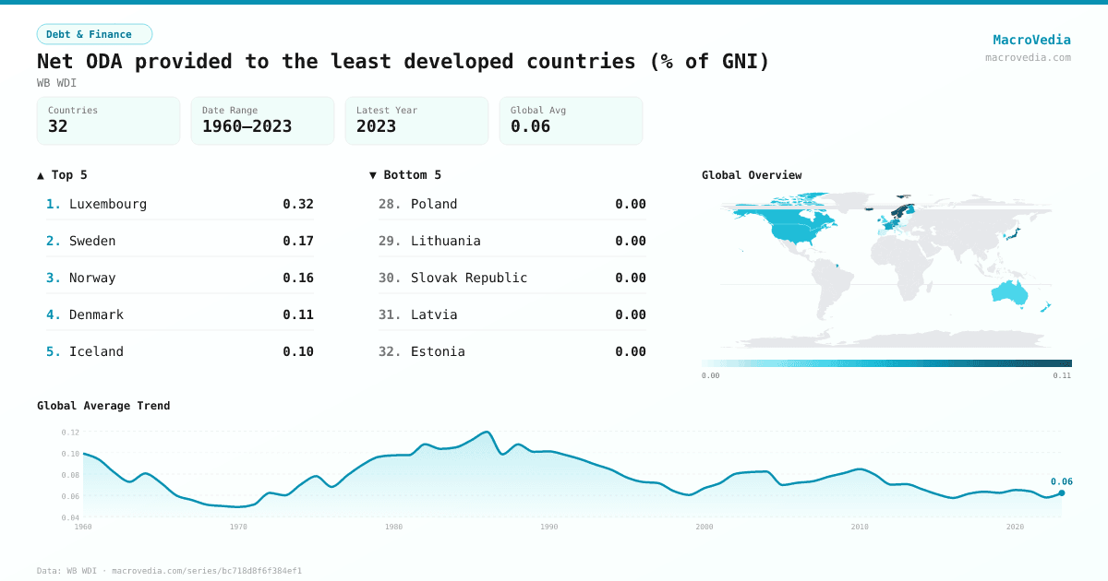Click the 2010 x-axis label
The height and width of the screenshot is (581, 1108).
pyautogui.click(x=860, y=527)
